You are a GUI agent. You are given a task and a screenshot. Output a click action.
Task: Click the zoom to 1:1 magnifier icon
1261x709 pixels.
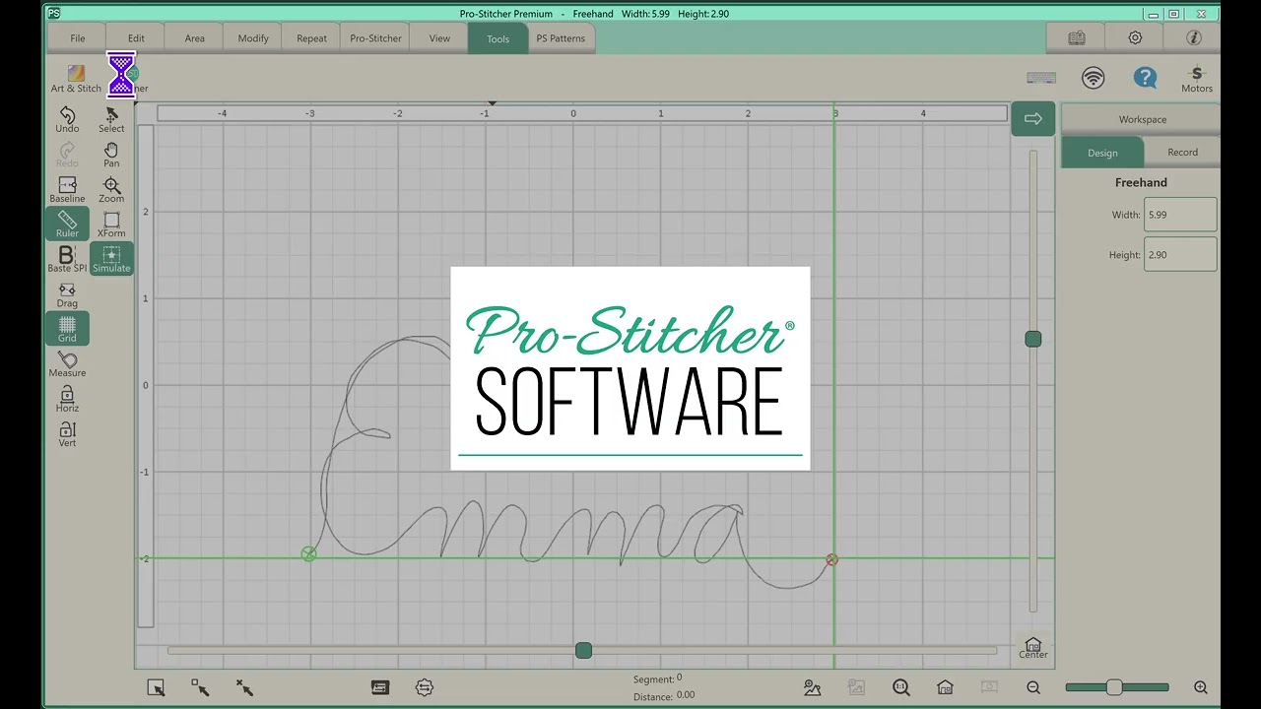900,687
